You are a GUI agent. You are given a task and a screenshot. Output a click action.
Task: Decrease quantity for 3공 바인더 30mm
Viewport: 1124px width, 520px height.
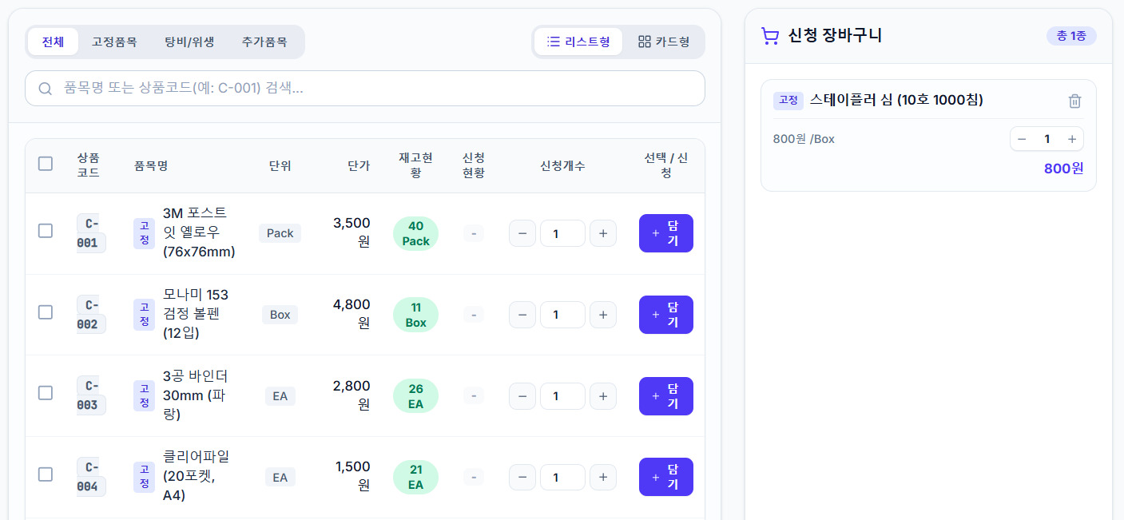pos(522,396)
